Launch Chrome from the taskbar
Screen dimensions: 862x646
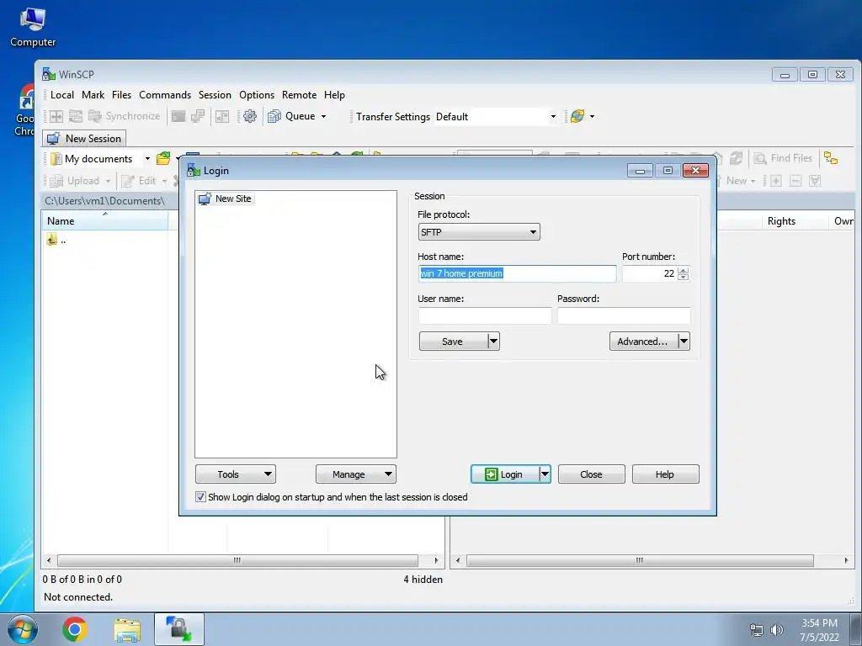pyautogui.click(x=75, y=629)
